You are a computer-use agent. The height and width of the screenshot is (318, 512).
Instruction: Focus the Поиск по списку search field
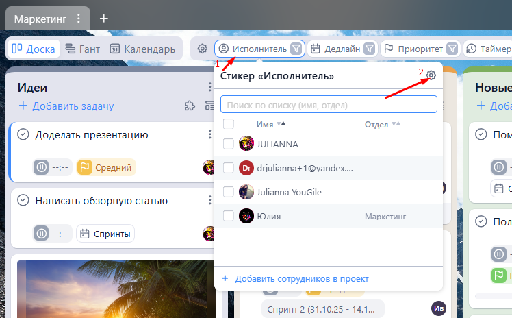click(329, 105)
